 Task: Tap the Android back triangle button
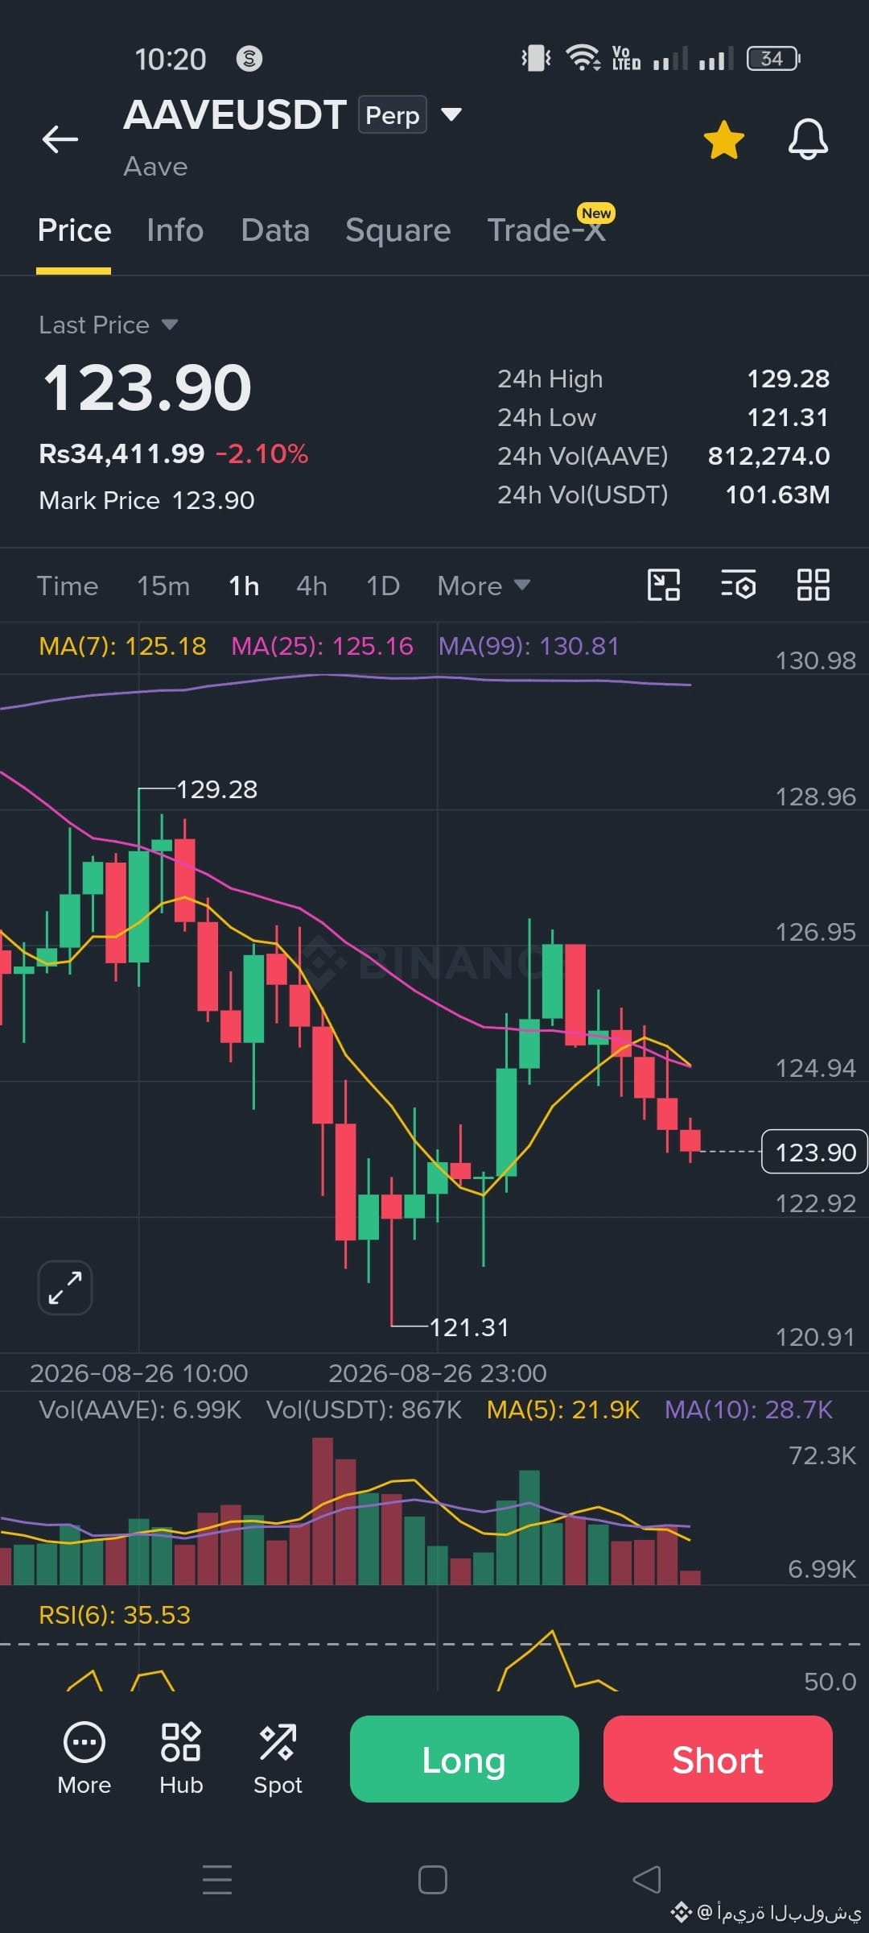pyautogui.click(x=647, y=1880)
